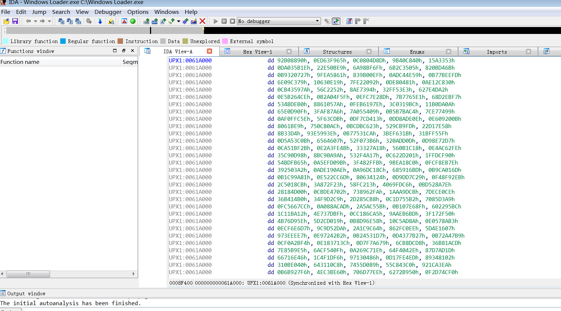Click the delete-breakpoint gray X icon

(x=366, y=21)
